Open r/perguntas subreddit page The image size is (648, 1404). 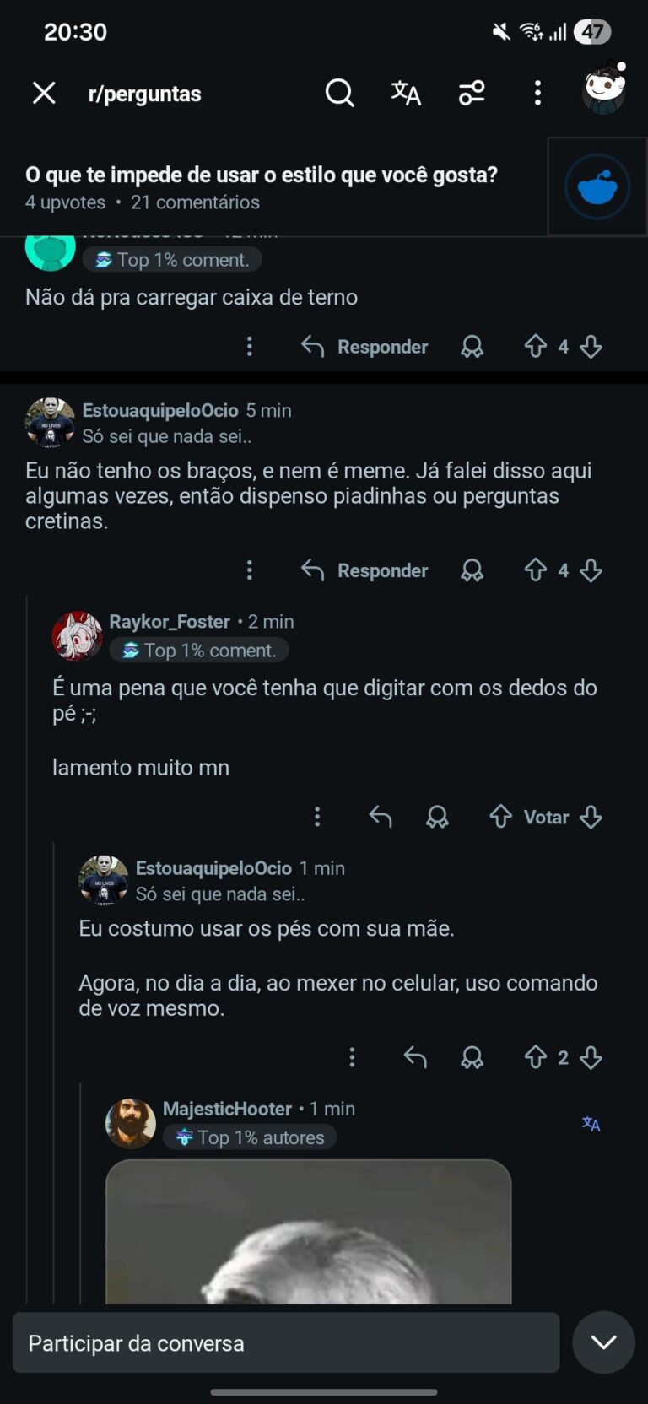pyautogui.click(x=144, y=94)
